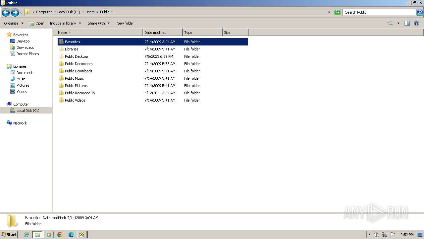This screenshot has width=424, height=239.
Task: Click the Open toolbar button
Action: pos(36,23)
